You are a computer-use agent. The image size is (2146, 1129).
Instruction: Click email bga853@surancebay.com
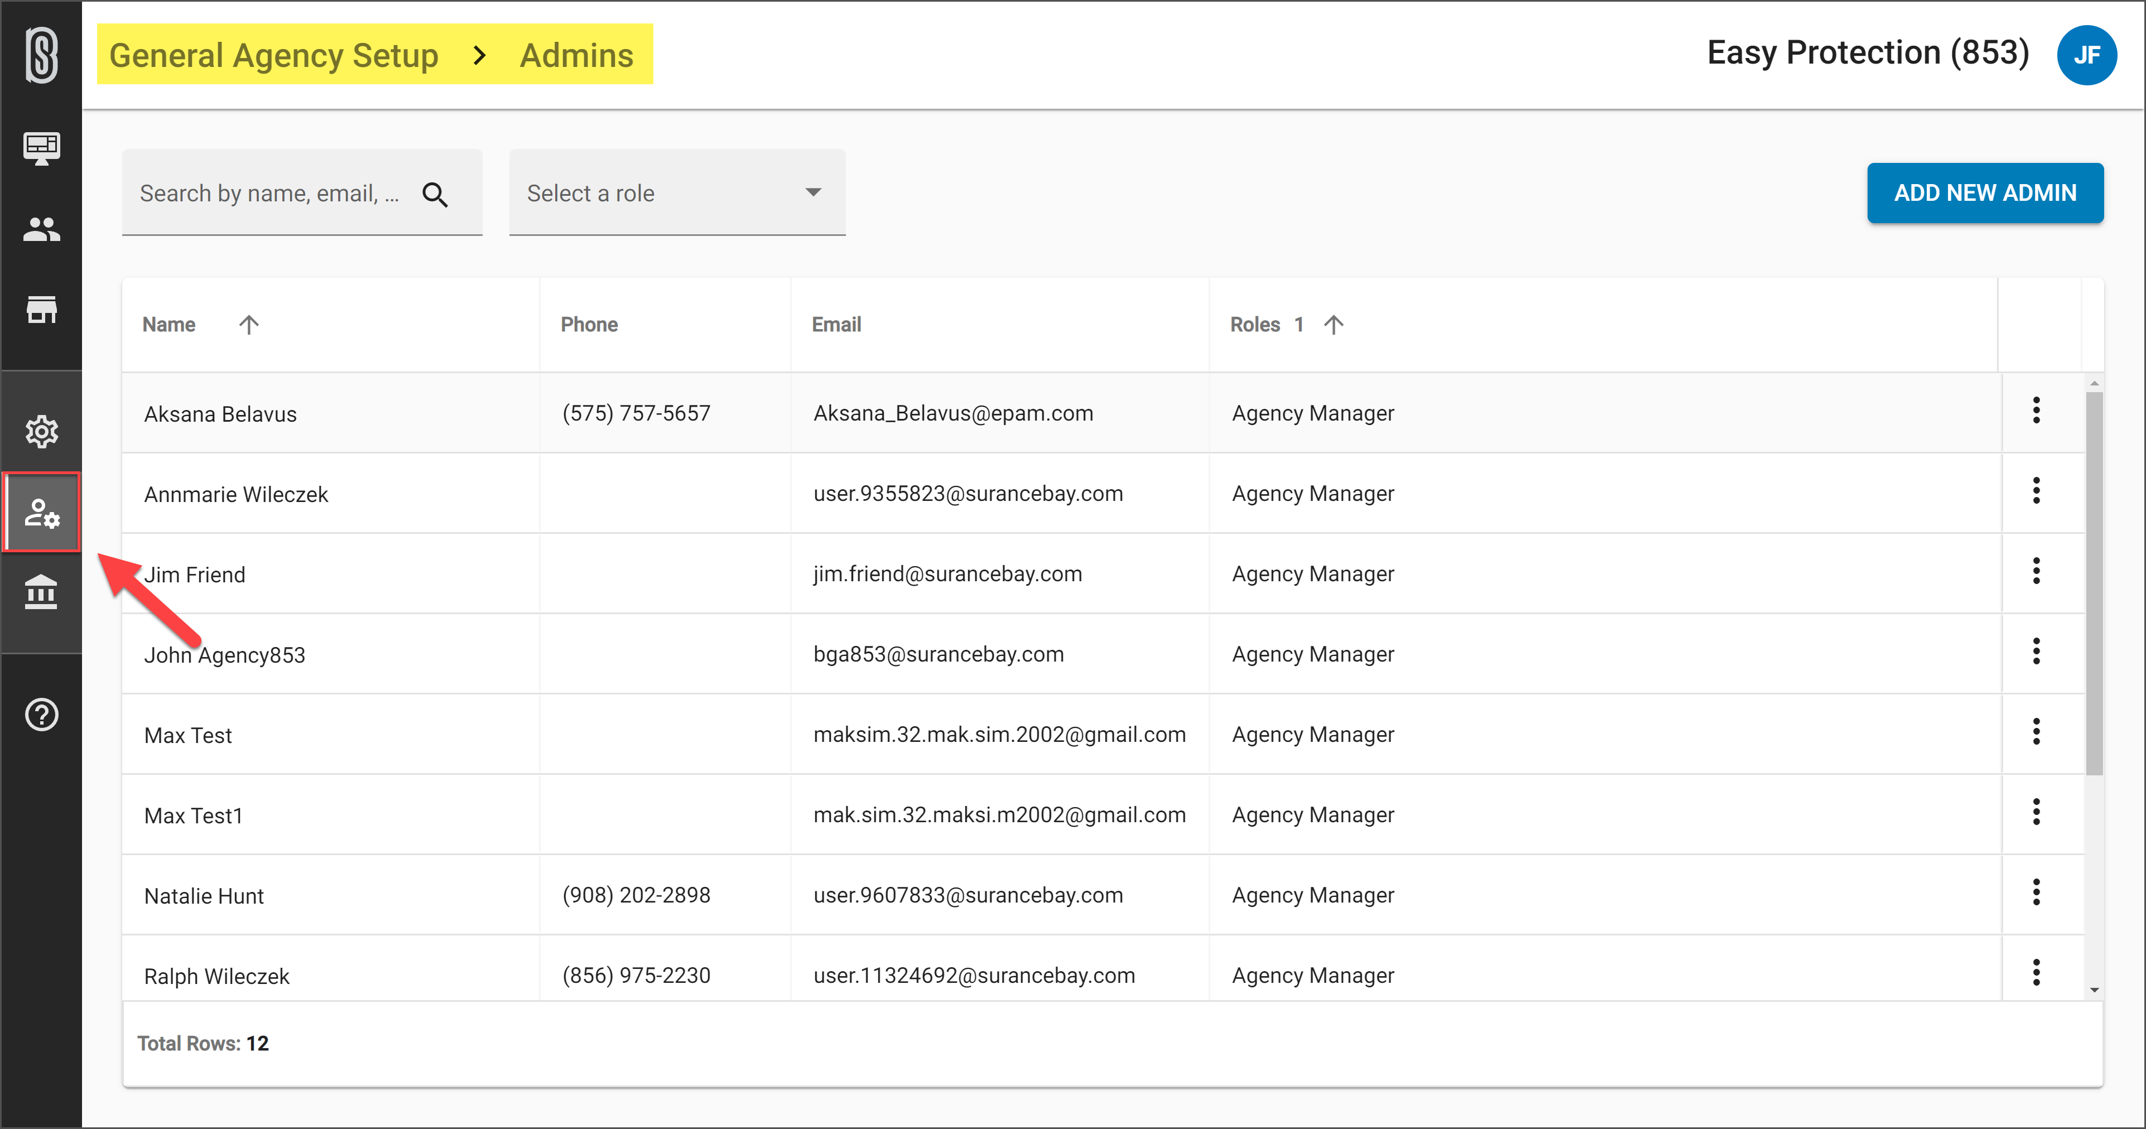pos(939,654)
